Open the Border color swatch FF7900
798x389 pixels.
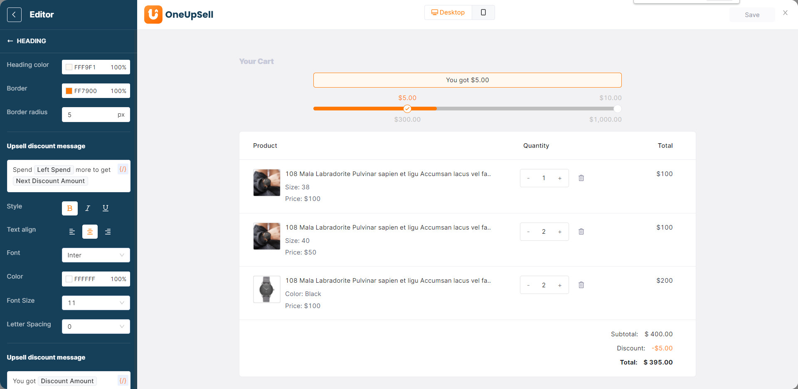[69, 91]
